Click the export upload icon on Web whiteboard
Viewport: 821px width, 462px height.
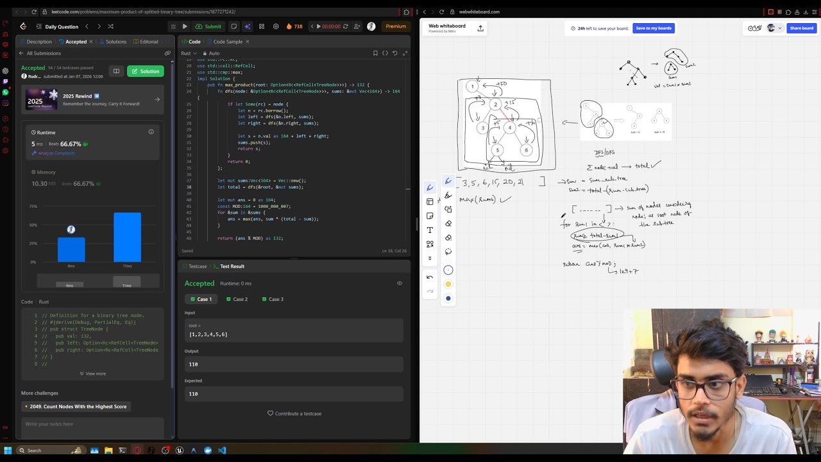[480, 28]
